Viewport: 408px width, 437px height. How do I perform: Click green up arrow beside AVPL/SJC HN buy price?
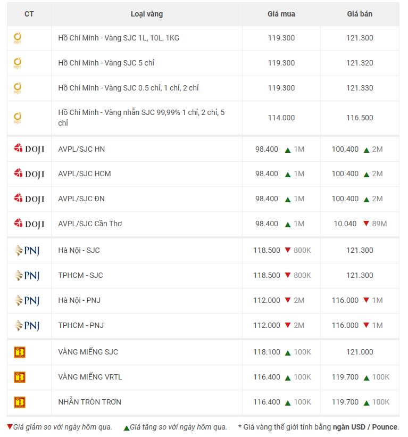[x=288, y=150]
